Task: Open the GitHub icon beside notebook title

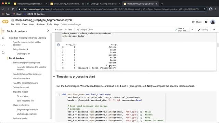Action: pos(13,20)
